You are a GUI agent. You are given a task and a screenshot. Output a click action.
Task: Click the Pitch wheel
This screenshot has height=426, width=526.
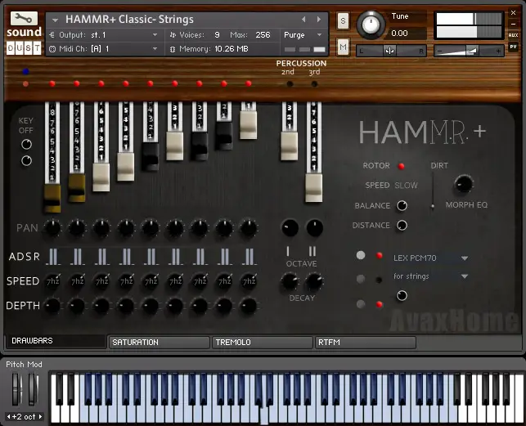[x=17, y=389]
